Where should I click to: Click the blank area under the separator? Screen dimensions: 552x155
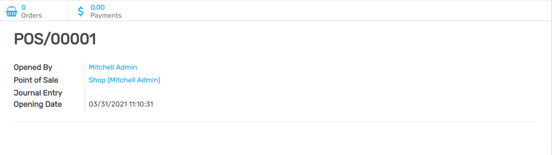pos(274,138)
